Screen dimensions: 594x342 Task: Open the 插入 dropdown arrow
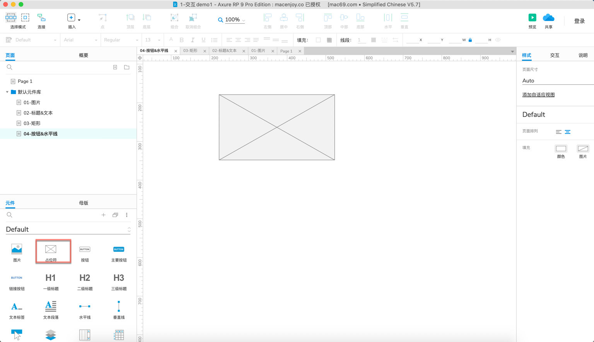coord(79,20)
